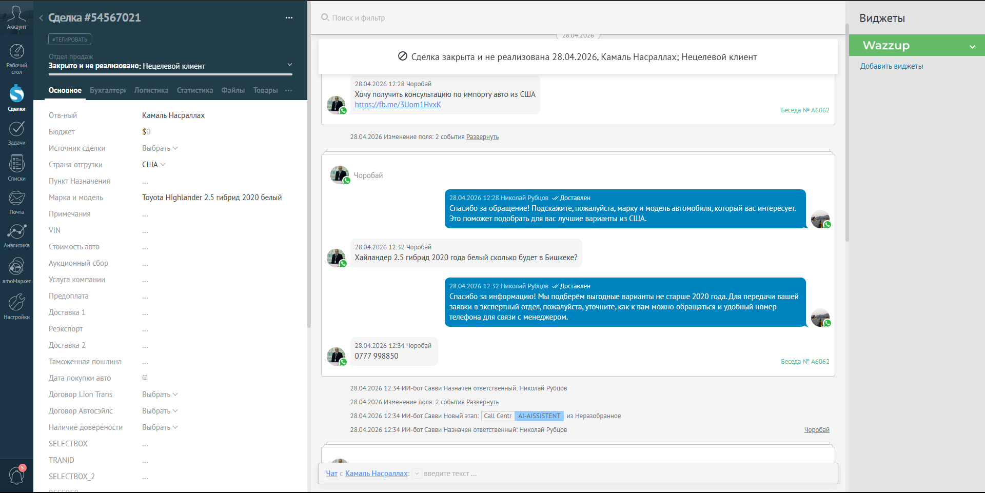The height and width of the screenshot is (493, 985).
Task: Click the Стоимость авто field value
Action: click(x=145, y=247)
